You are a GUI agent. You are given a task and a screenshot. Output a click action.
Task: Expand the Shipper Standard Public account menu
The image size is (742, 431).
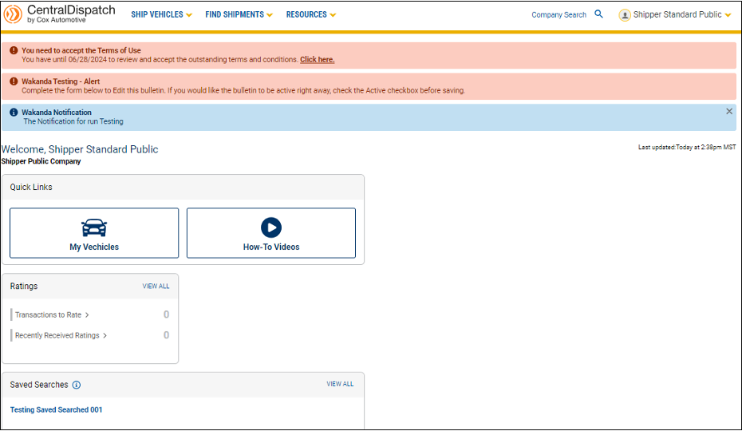coord(681,14)
